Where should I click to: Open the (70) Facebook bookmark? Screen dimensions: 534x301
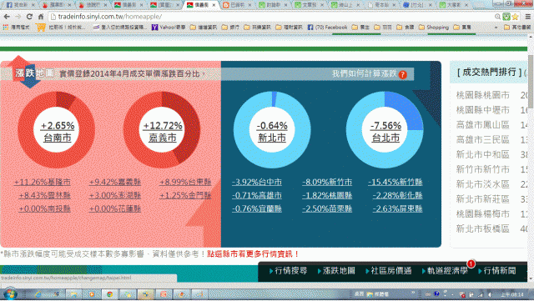[x=327, y=28]
